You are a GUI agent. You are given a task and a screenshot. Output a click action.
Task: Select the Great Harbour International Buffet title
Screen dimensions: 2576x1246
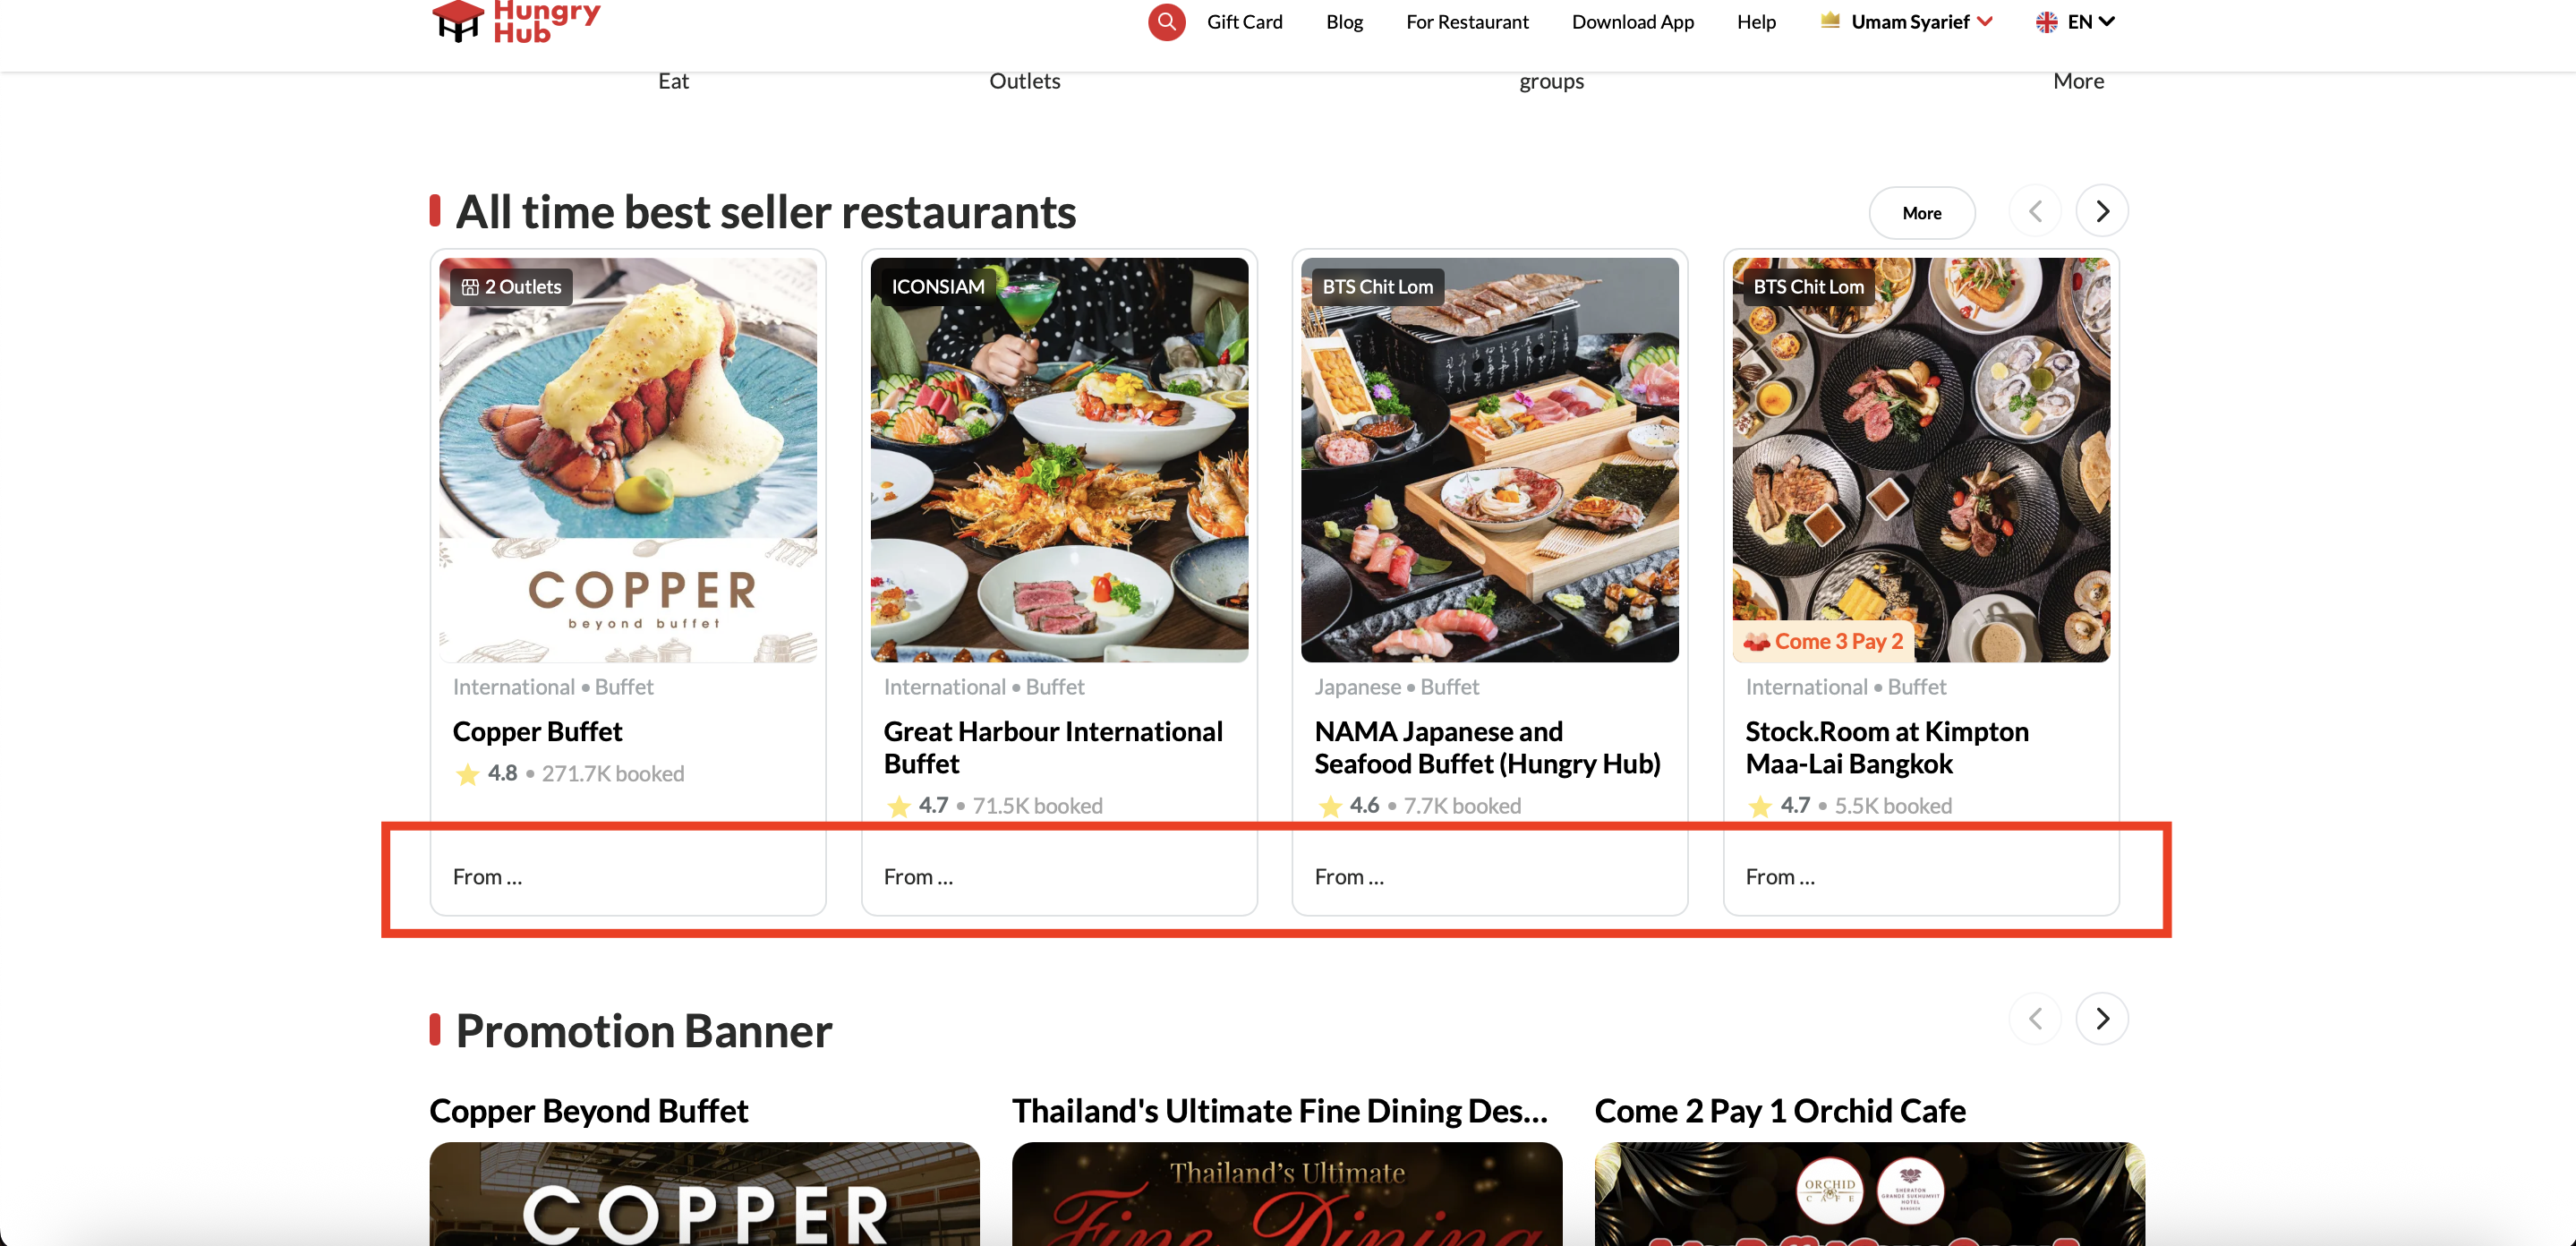point(1053,747)
